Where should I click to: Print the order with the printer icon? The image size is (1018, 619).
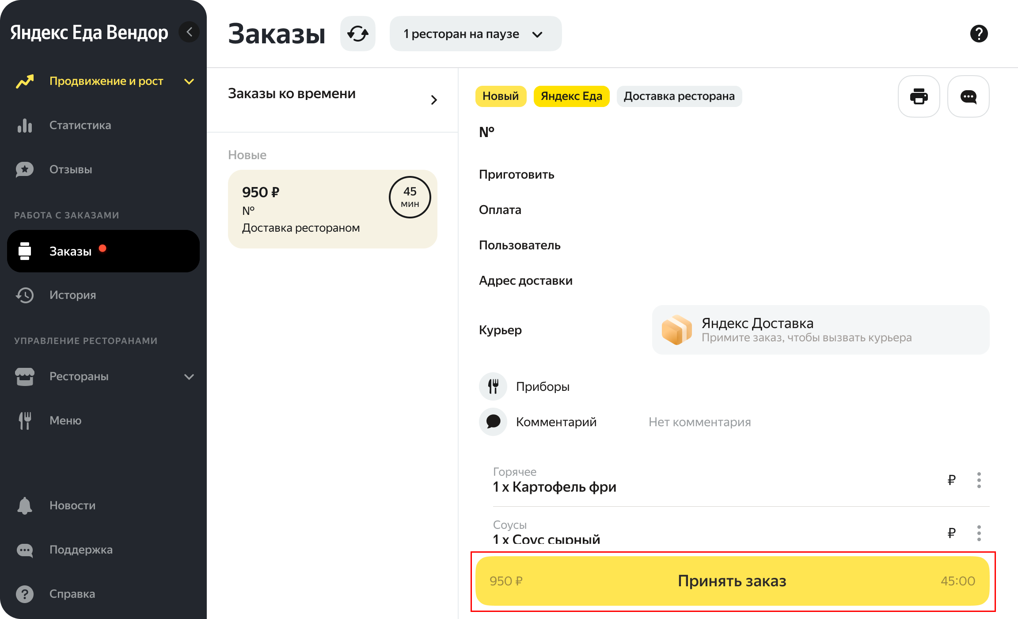919,96
